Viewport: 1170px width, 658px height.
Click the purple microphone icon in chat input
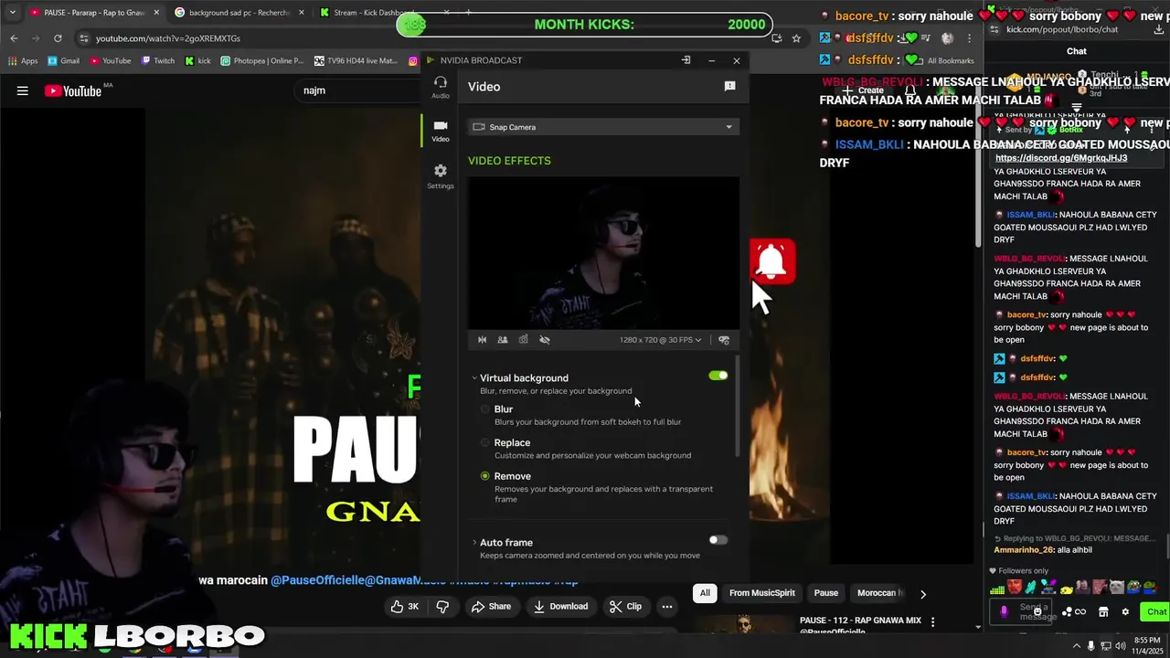point(1004,611)
